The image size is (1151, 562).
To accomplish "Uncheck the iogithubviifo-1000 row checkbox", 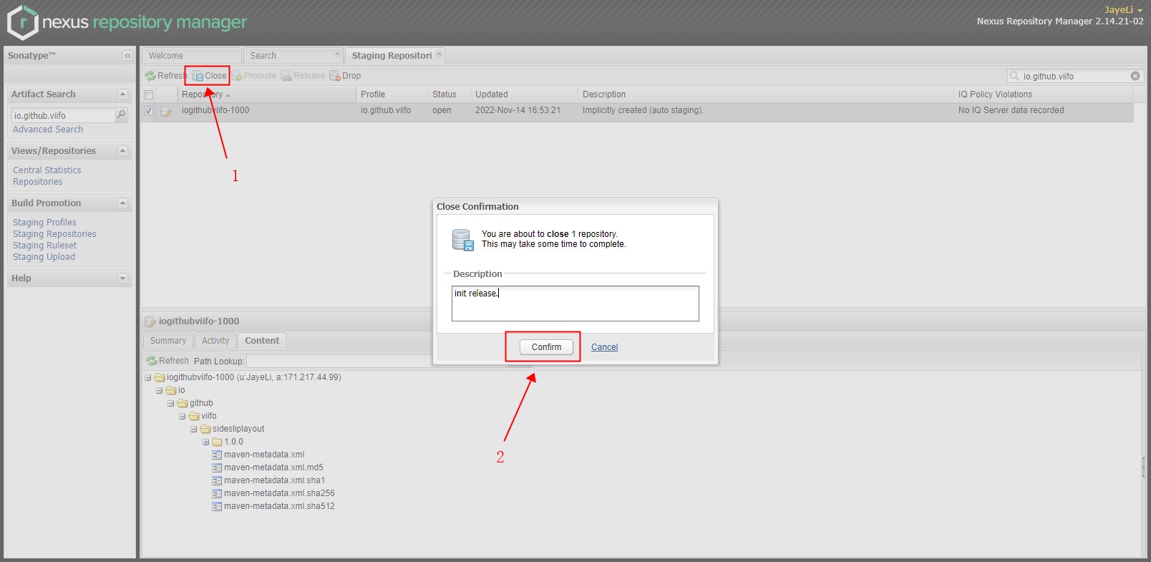I will 149,111.
